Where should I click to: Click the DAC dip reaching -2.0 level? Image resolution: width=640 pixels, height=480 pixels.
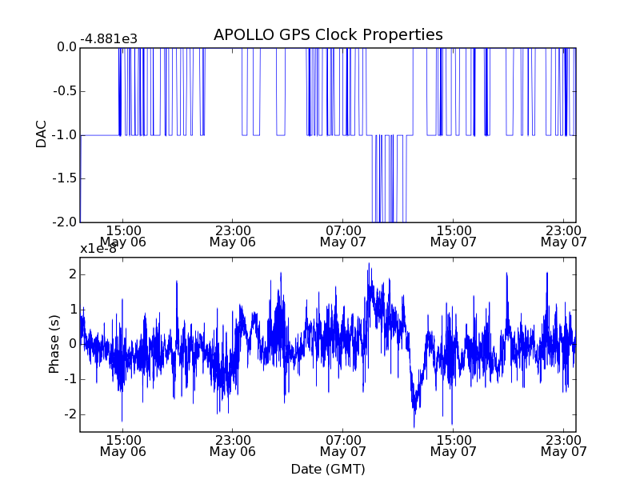click(x=390, y=178)
